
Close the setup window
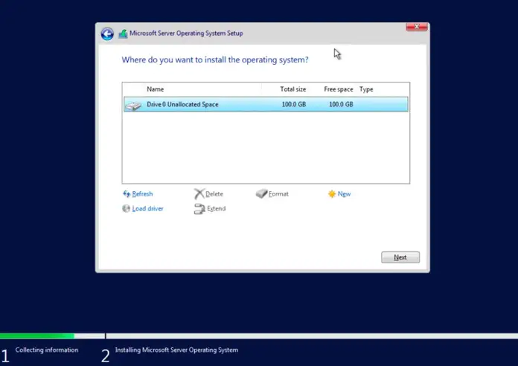[417, 27]
